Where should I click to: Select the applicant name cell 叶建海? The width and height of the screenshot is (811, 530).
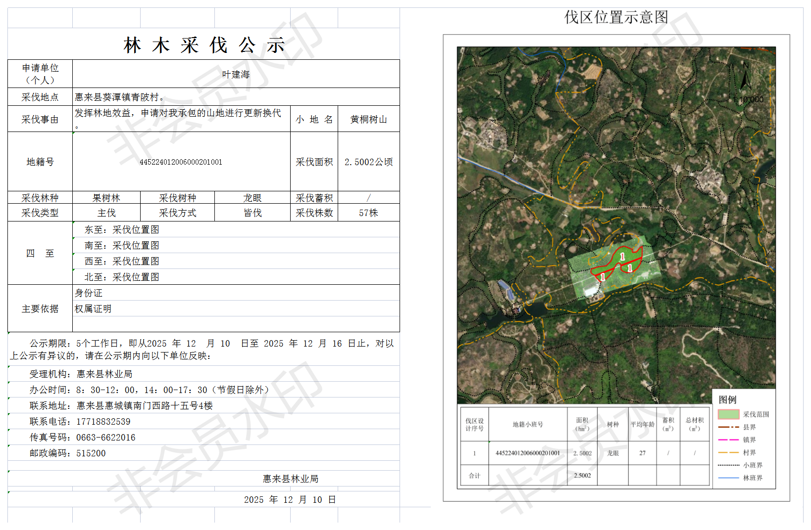[x=236, y=74]
